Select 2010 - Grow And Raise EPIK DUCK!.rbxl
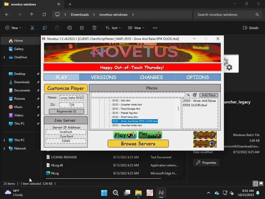Screen dimensions: 265x199 (x=135, y=121)
